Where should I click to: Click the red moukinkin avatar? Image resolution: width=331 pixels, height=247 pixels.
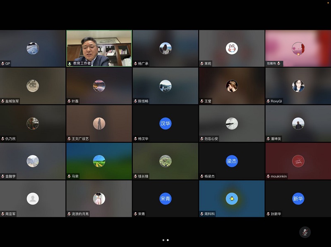click(x=298, y=161)
